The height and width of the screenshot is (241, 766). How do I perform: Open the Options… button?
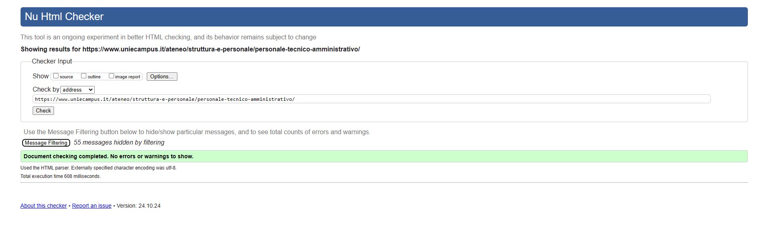(x=162, y=76)
